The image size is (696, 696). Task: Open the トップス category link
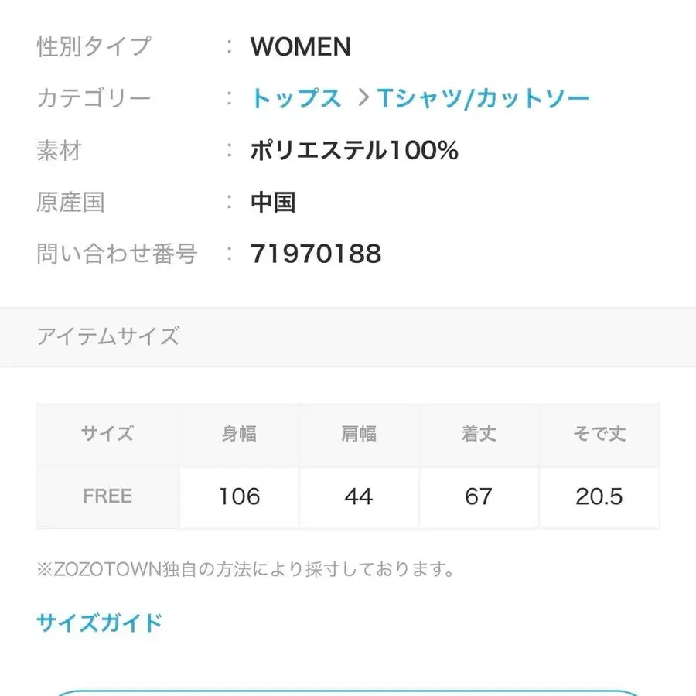(x=296, y=97)
